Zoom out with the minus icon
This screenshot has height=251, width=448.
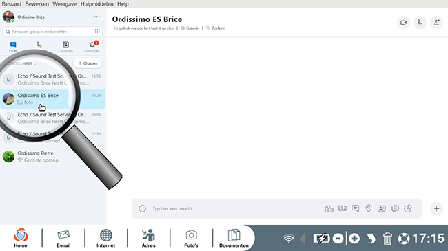[338, 239]
